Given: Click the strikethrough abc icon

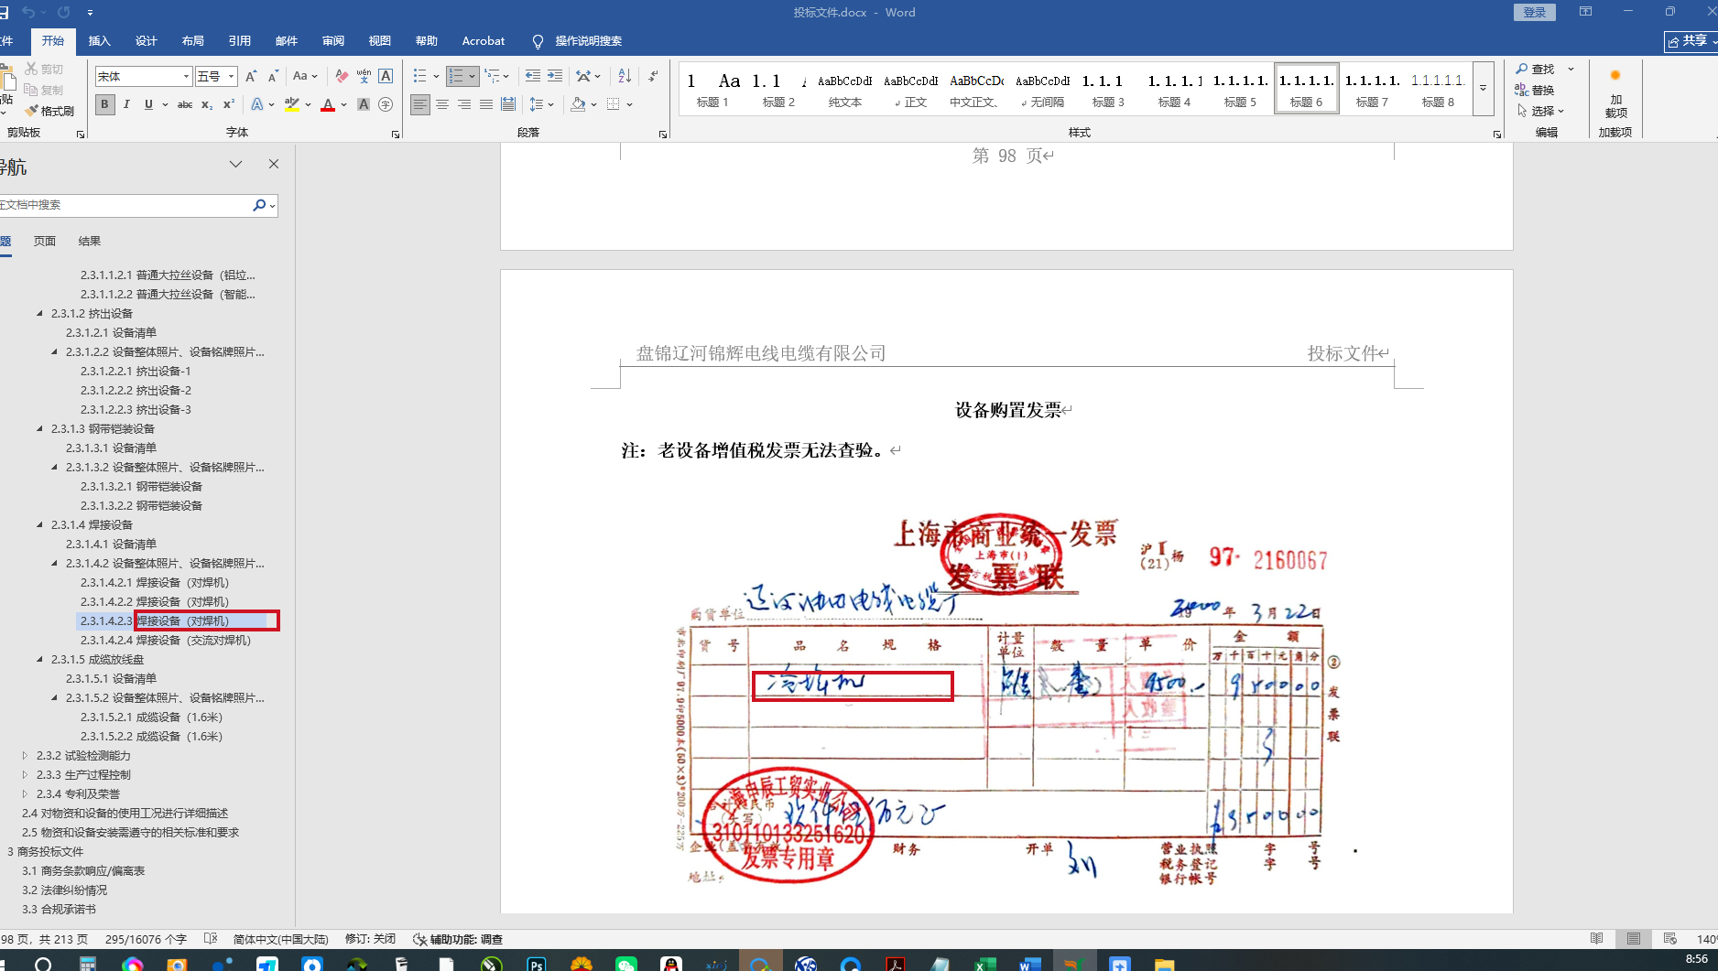Looking at the screenshot, I should [184, 104].
